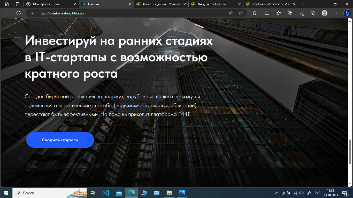This screenshot has height=198, width=353.
Task: Click the Сегодня биржевой рынок paragraph text
Action: pyautogui.click(x=113, y=105)
